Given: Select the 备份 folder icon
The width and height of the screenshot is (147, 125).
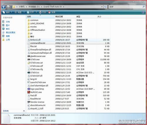Looking at the screenshot, I should [29, 36].
